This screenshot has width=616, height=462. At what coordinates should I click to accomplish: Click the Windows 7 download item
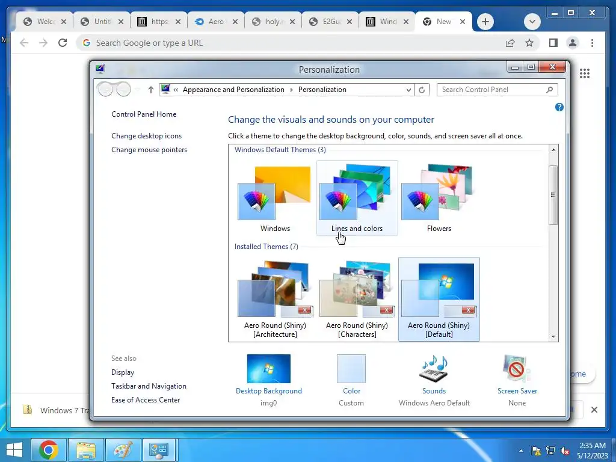[x=55, y=410]
